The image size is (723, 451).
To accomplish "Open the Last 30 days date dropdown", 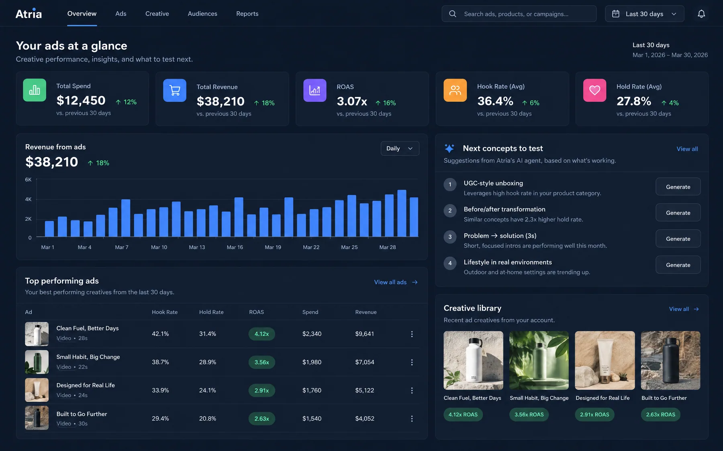I will point(645,14).
